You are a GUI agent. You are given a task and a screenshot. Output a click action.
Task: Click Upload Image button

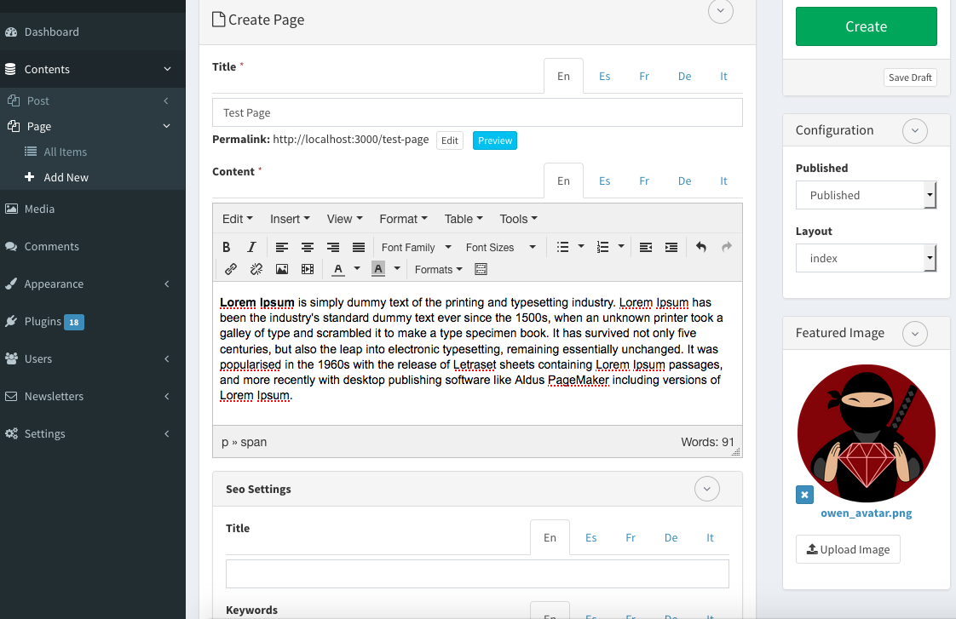click(x=848, y=549)
